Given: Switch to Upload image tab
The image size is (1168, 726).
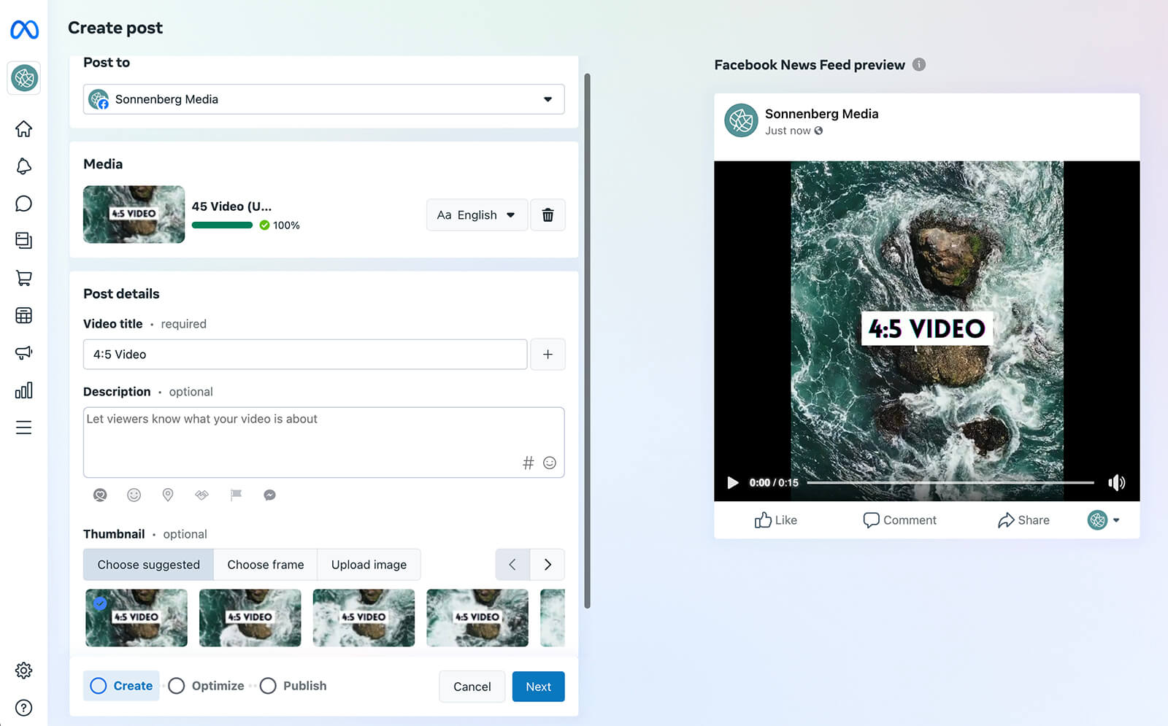Looking at the screenshot, I should pos(369,565).
